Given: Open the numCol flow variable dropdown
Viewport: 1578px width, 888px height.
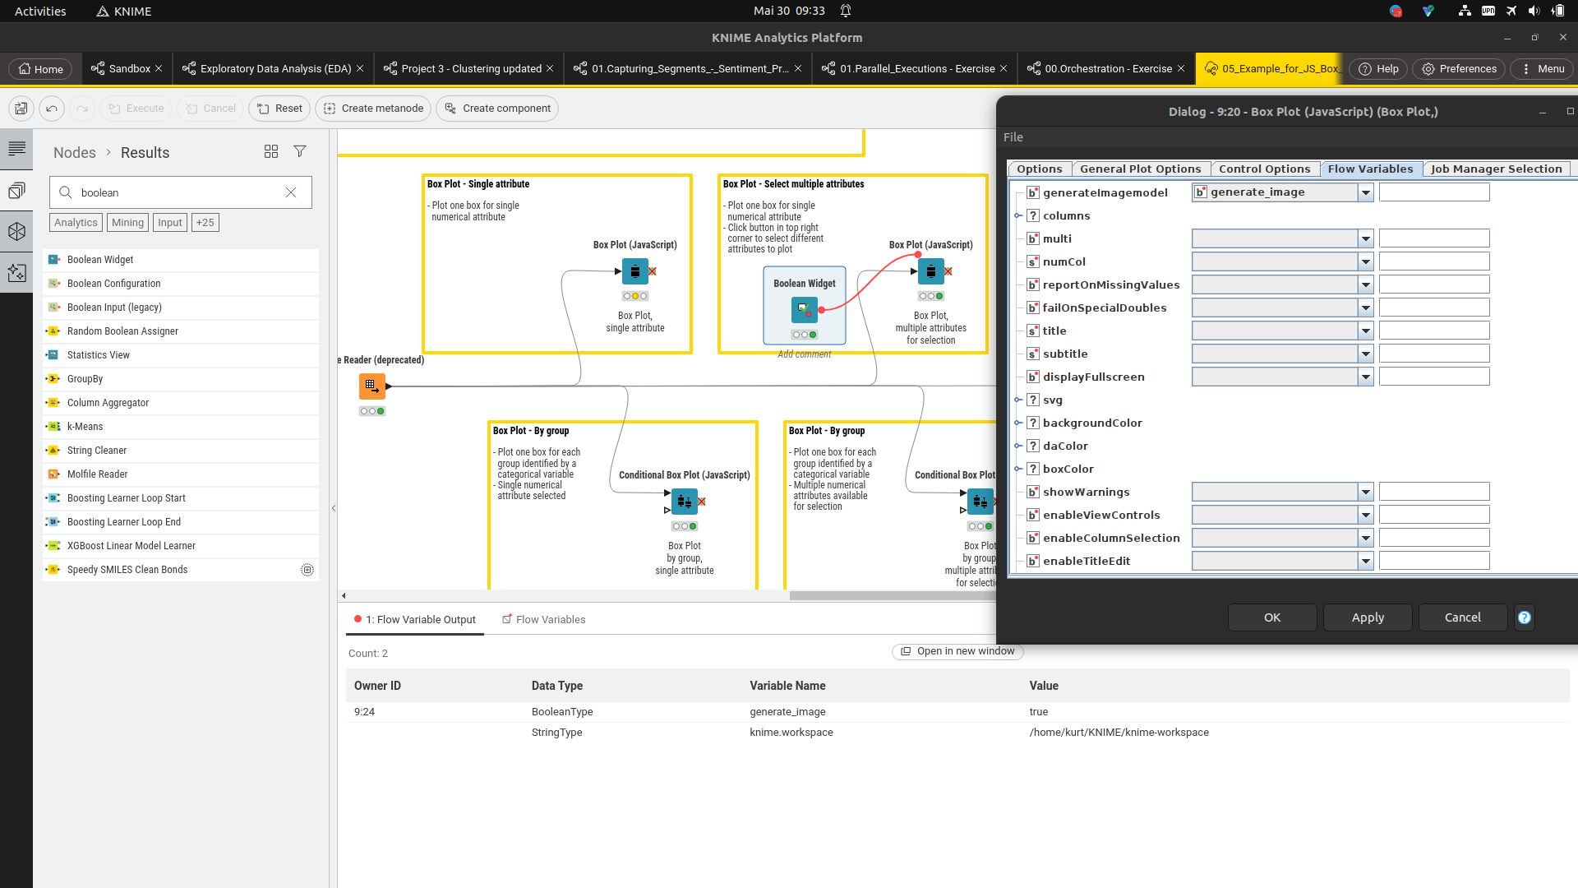Looking at the screenshot, I should (1365, 261).
